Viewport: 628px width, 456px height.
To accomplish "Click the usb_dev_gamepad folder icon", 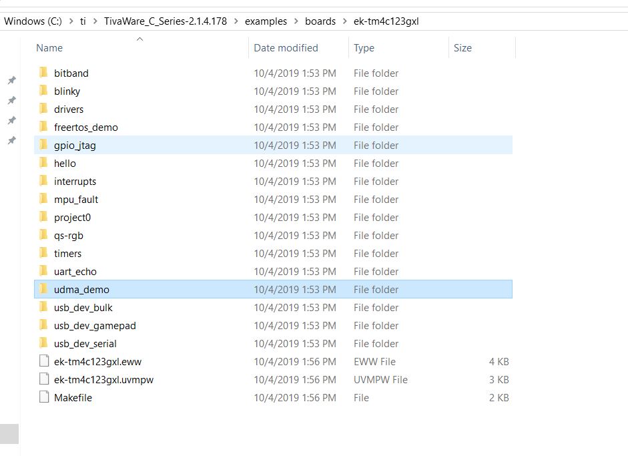I will pyautogui.click(x=43, y=325).
